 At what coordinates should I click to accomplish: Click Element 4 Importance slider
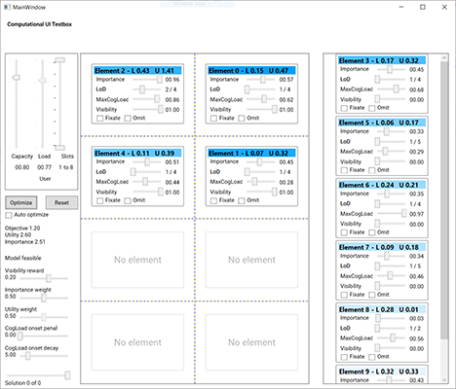coord(147,161)
